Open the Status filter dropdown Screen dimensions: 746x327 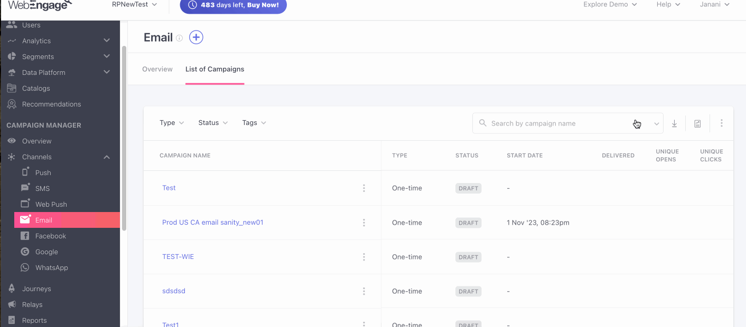213,123
